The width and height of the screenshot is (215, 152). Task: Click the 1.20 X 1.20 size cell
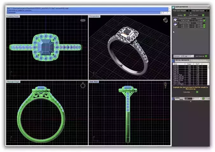pyautogui.click(x=185, y=27)
